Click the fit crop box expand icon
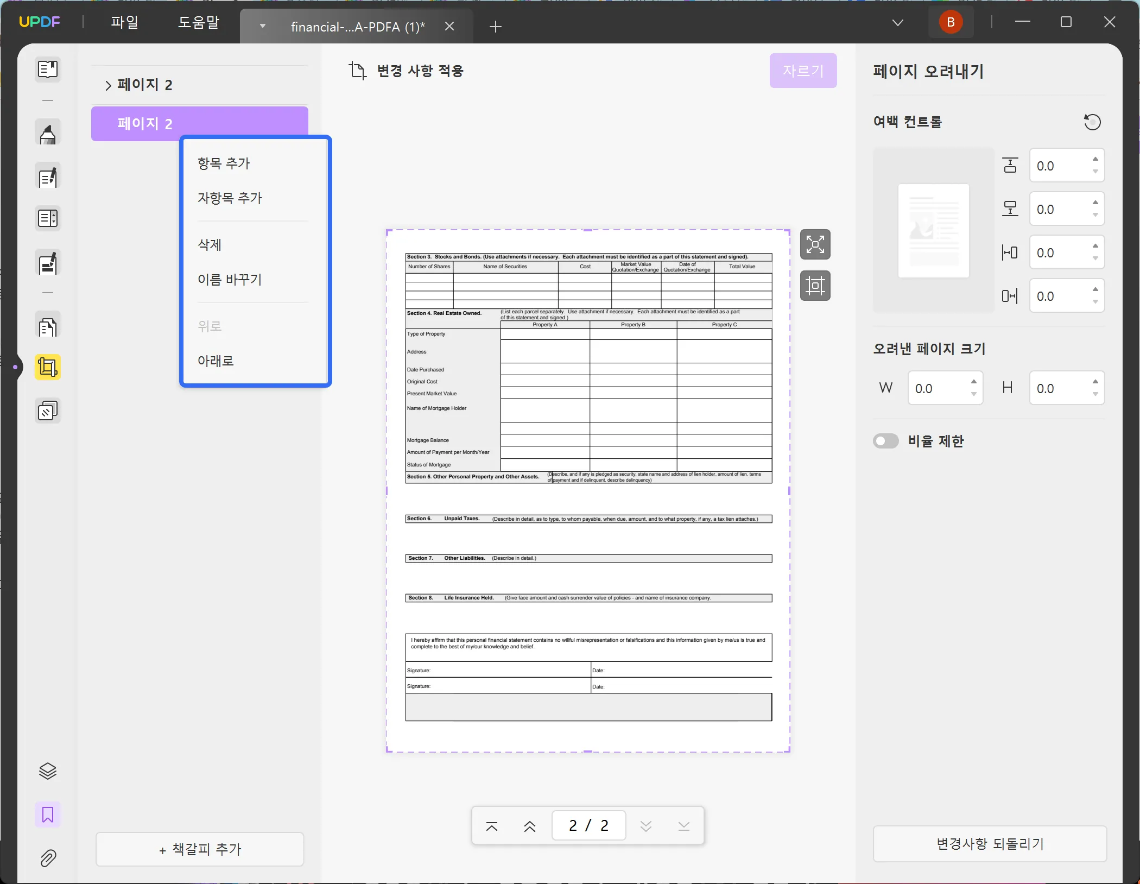This screenshot has height=884, width=1140. pos(815,244)
